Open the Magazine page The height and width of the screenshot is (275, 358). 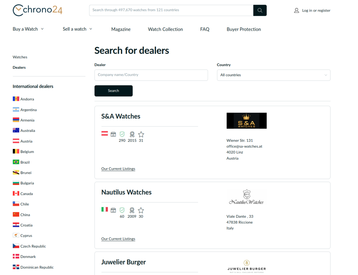click(x=121, y=29)
